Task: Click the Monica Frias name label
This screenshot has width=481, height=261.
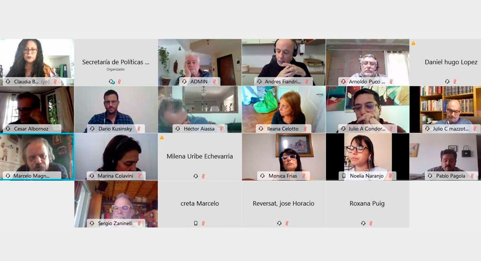Action: (x=283, y=176)
